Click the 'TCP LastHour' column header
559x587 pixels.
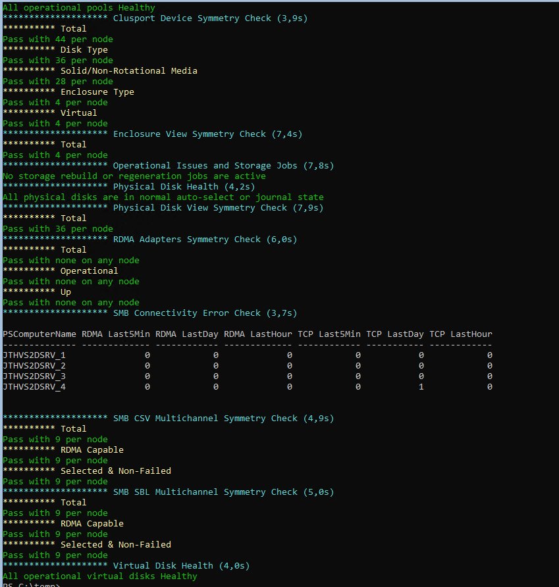460,334
